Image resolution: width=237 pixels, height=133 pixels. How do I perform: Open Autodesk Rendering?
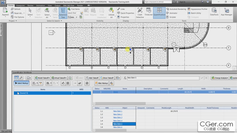point(176,9)
